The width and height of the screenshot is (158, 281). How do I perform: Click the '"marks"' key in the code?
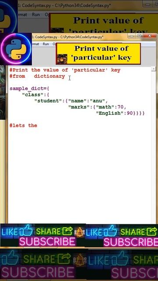coord(79,107)
